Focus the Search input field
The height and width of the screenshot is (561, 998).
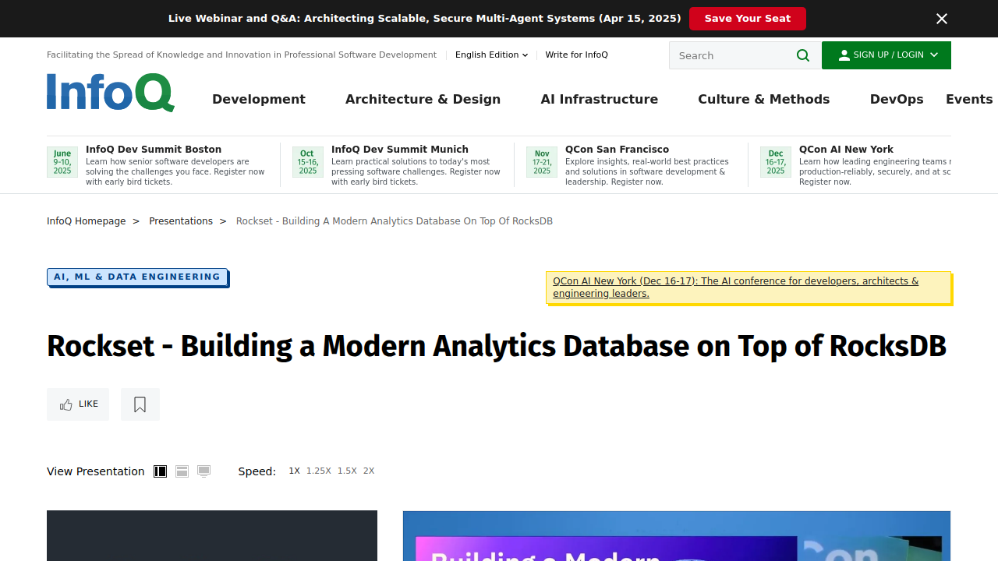click(733, 55)
